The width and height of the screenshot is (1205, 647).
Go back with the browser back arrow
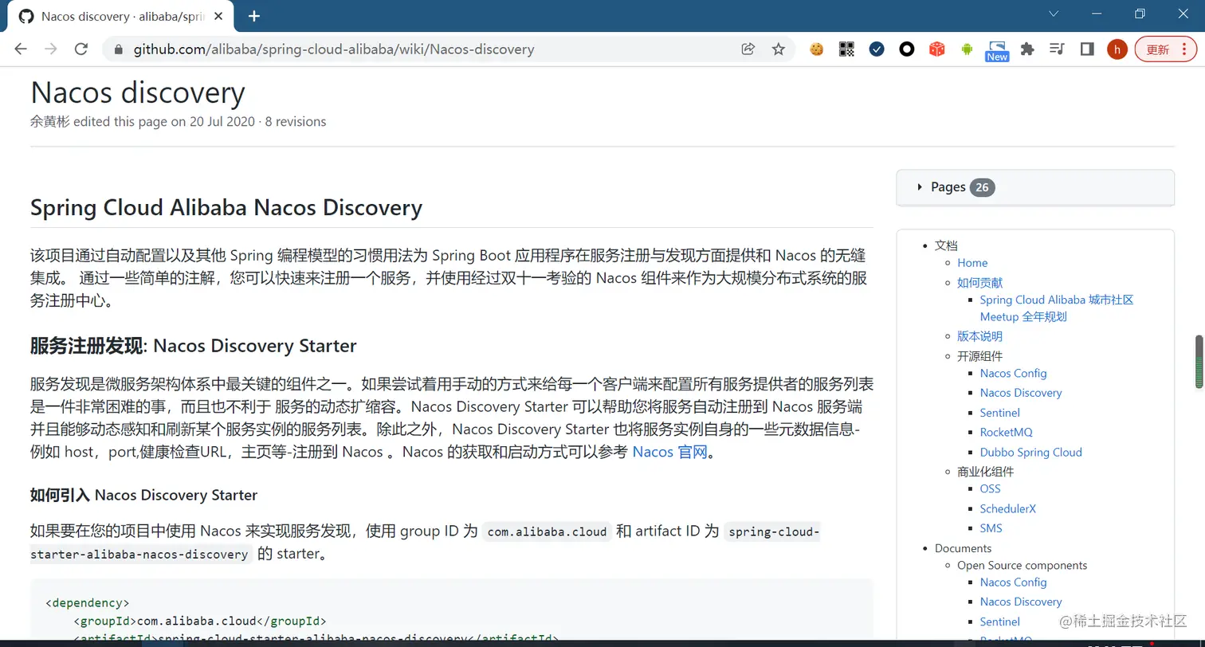21,49
